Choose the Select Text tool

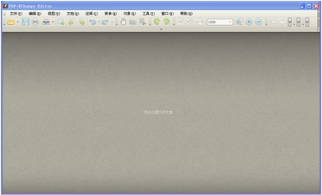(143, 22)
